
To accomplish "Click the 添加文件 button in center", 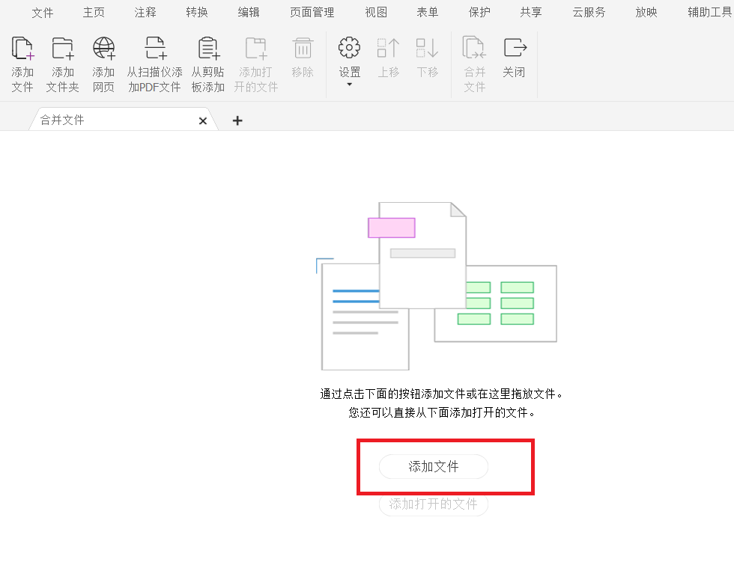I will click(x=434, y=466).
